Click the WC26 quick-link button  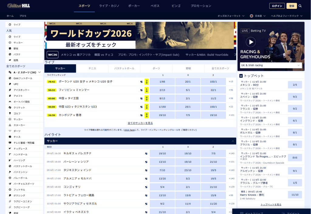pyautogui.click(x=53, y=55)
